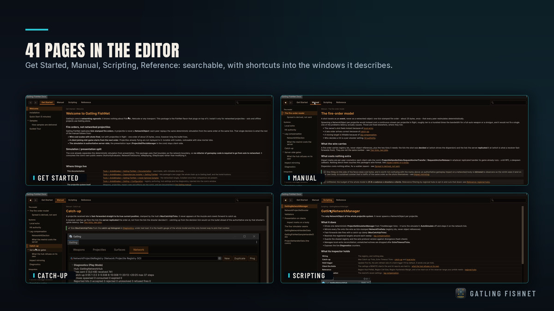Navigate forward in the Catch-up docs panel
This screenshot has height=311, width=554.
click(36, 200)
